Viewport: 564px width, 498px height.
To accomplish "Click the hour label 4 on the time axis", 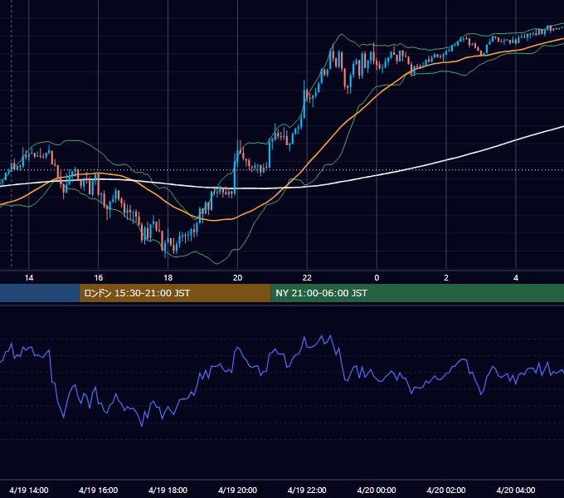I will click(x=516, y=278).
